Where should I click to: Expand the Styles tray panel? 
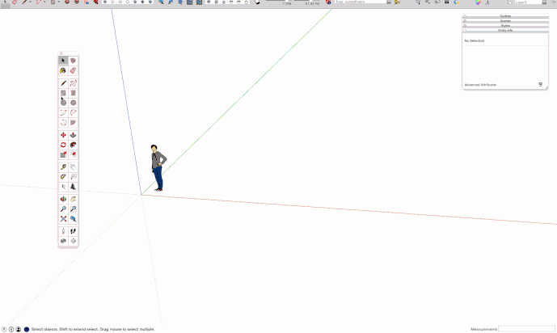coord(505,26)
